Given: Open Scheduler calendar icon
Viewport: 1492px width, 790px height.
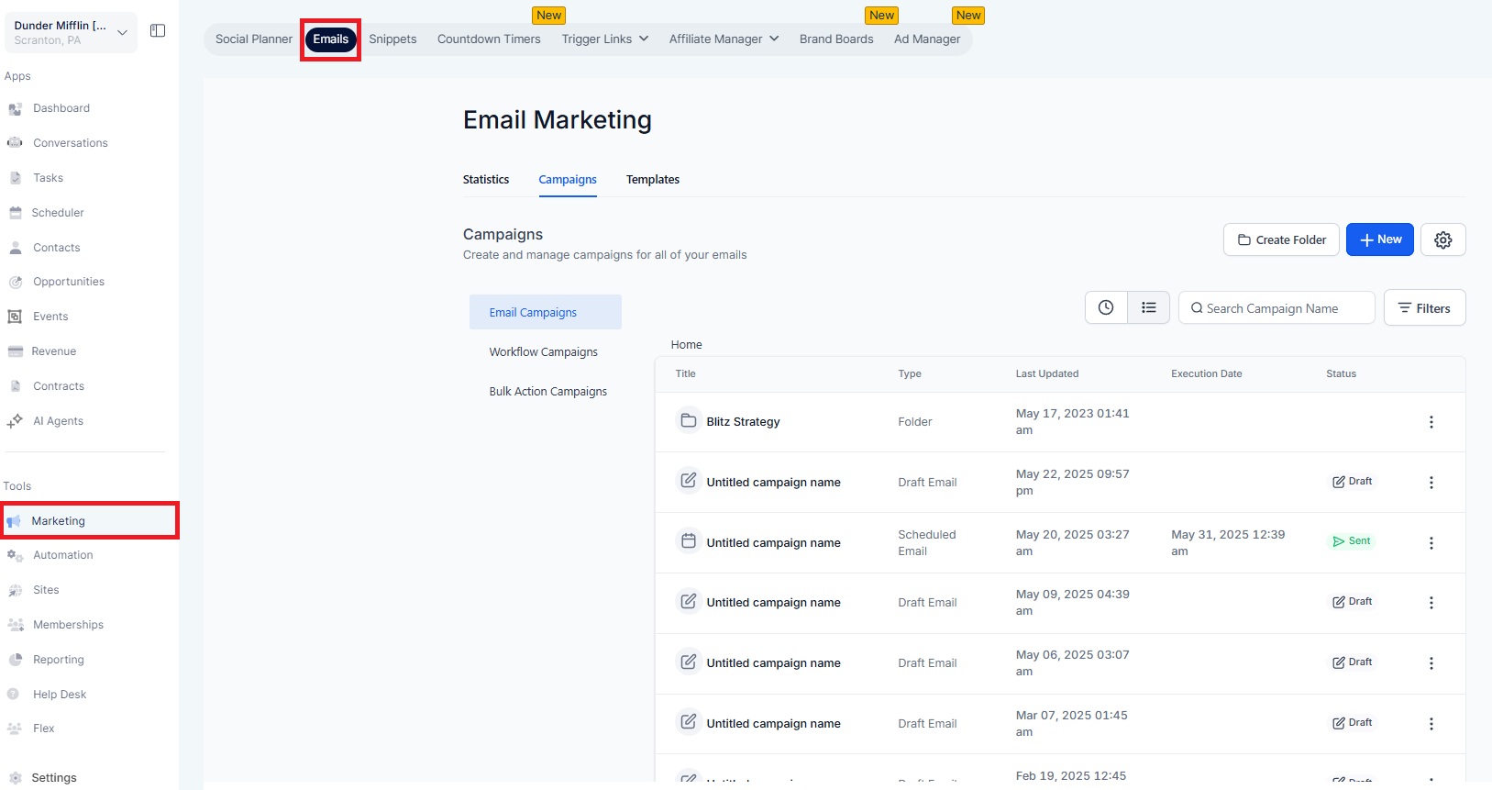Looking at the screenshot, I should point(15,213).
